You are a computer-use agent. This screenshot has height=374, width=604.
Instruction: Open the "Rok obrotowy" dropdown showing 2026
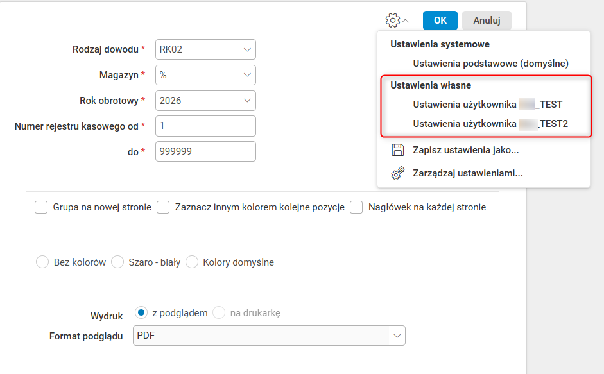click(205, 101)
